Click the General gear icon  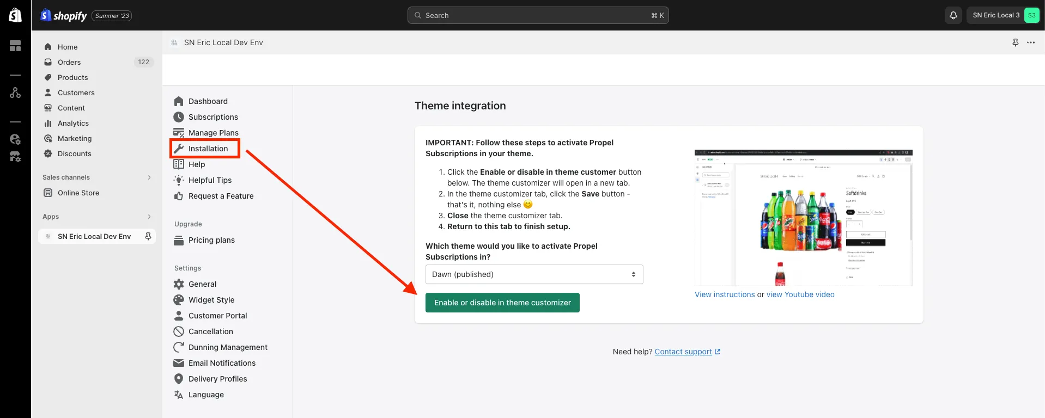pyautogui.click(x=179, y=284)
